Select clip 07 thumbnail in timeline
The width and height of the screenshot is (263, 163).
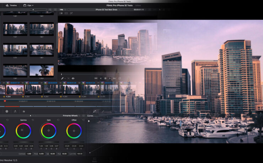point(109,90)
